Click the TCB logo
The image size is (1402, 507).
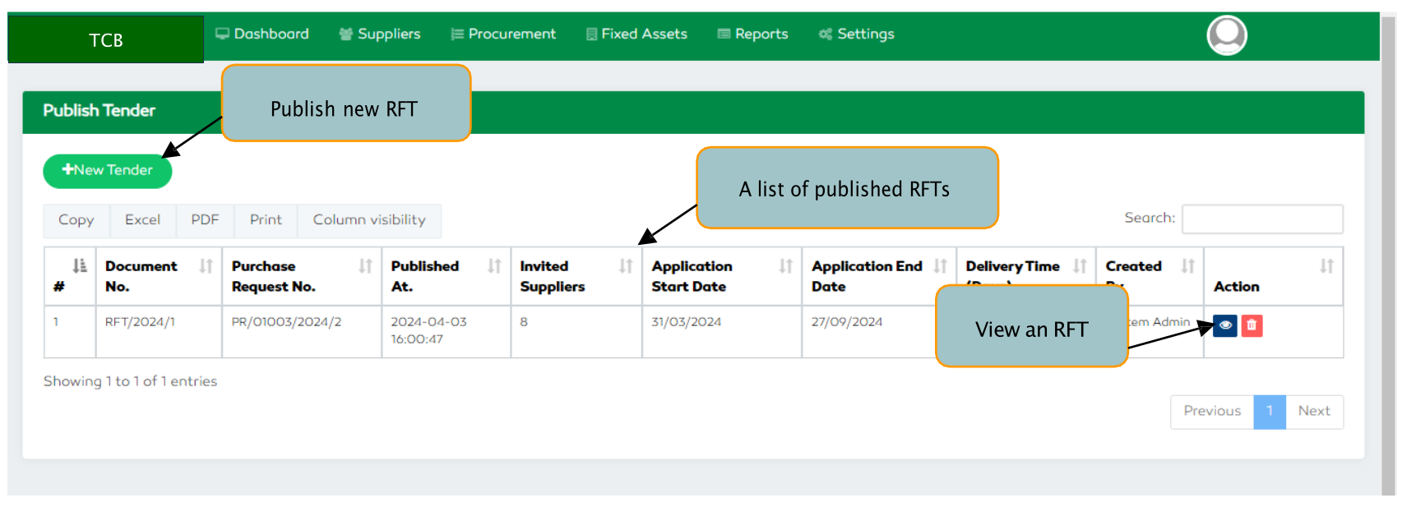[x=106, y=39]
